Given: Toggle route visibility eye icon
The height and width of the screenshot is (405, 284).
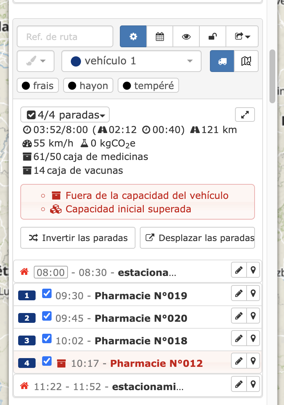Looking at the screenshot, I should coord(186,36).
